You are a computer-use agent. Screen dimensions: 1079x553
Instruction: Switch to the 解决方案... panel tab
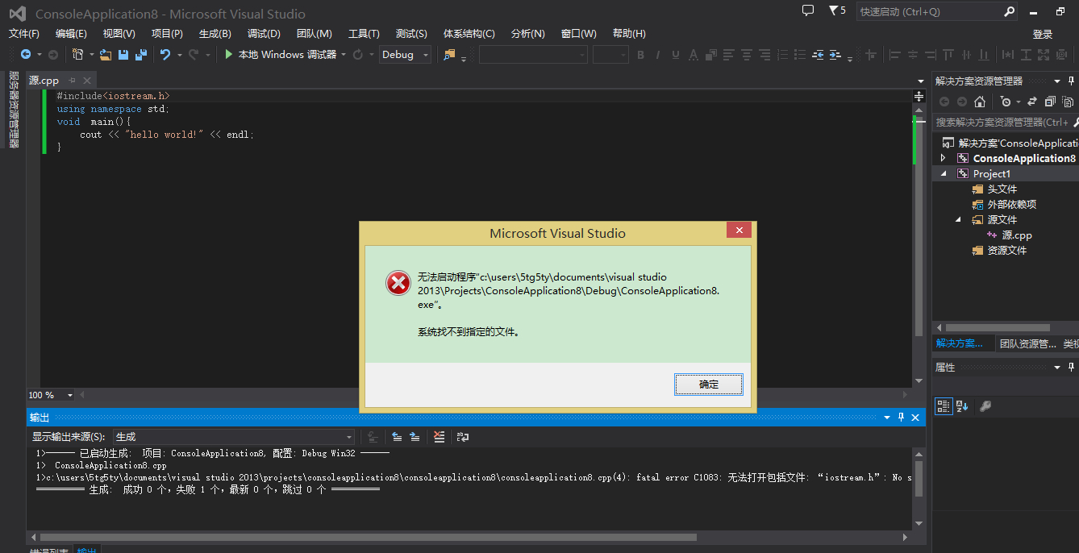click(x=960, y=343)
